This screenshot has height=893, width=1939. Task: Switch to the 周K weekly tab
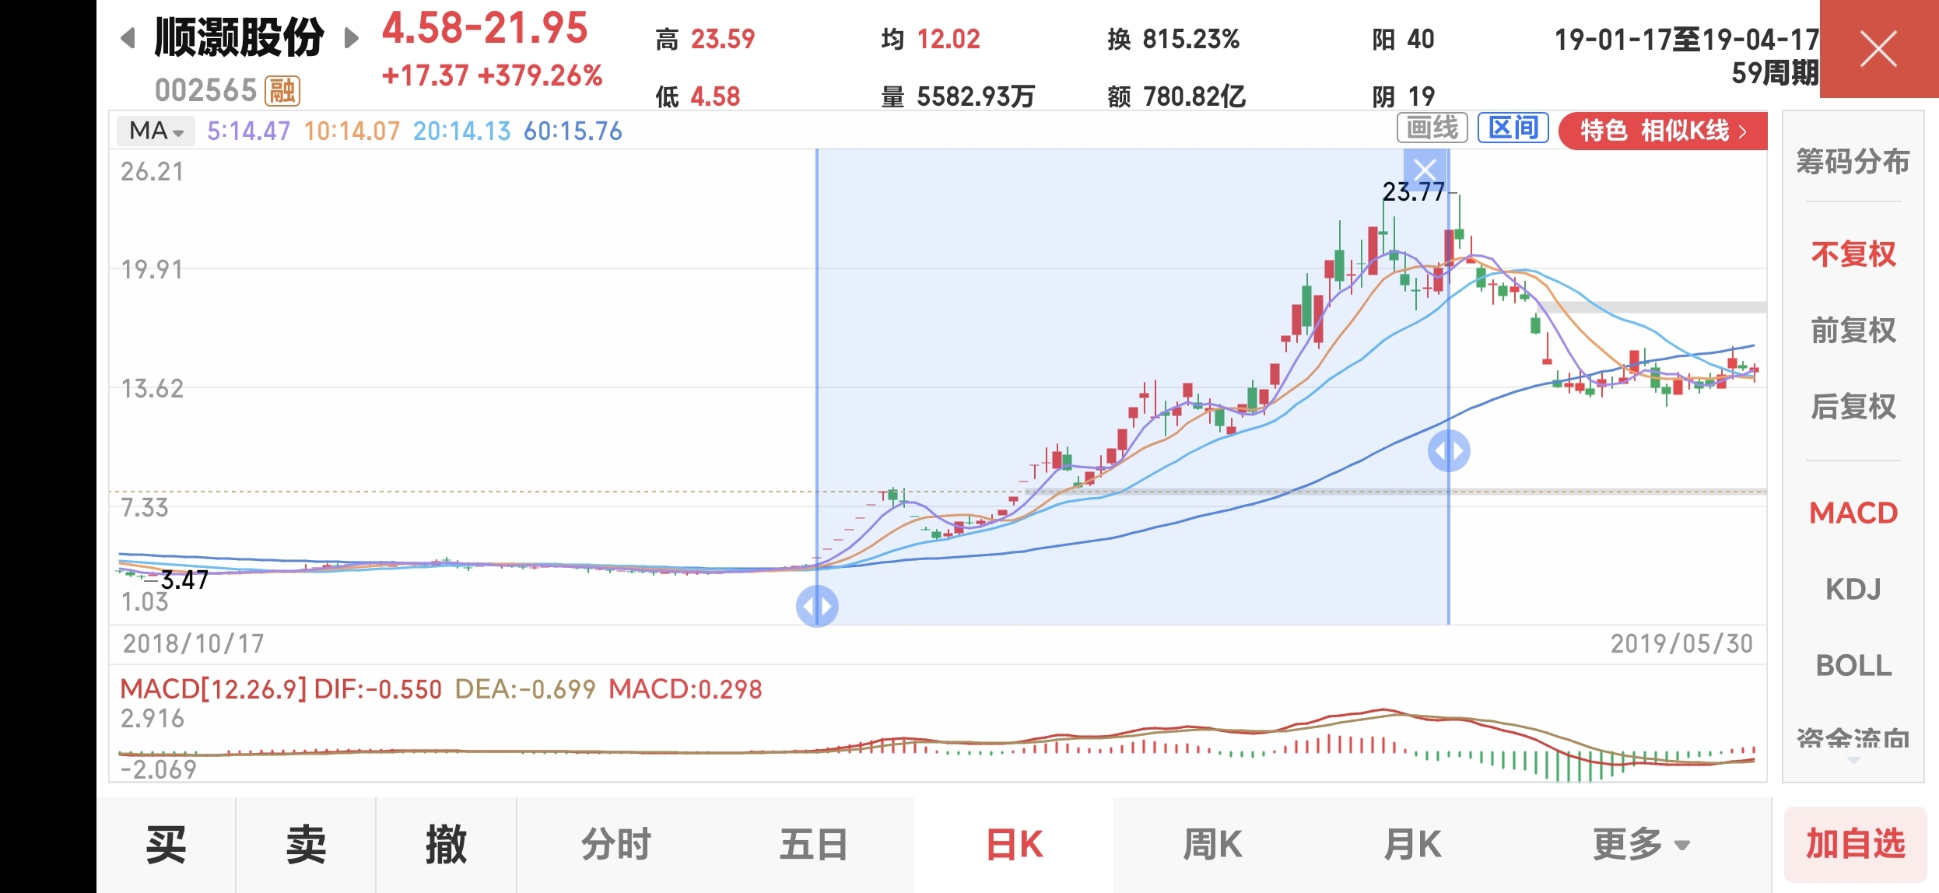click(x=1212, y=845)
